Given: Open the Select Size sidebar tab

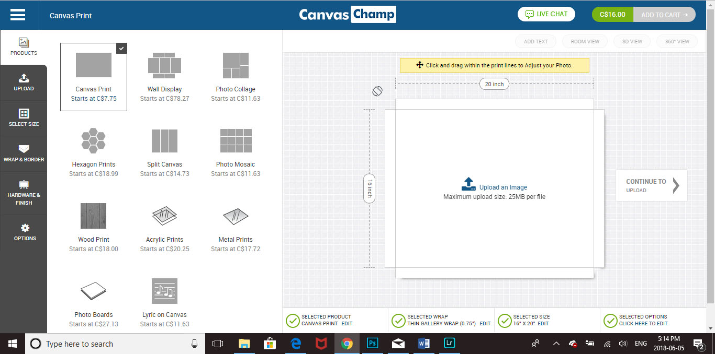Looking at the screenshot, I should [24, 118].
